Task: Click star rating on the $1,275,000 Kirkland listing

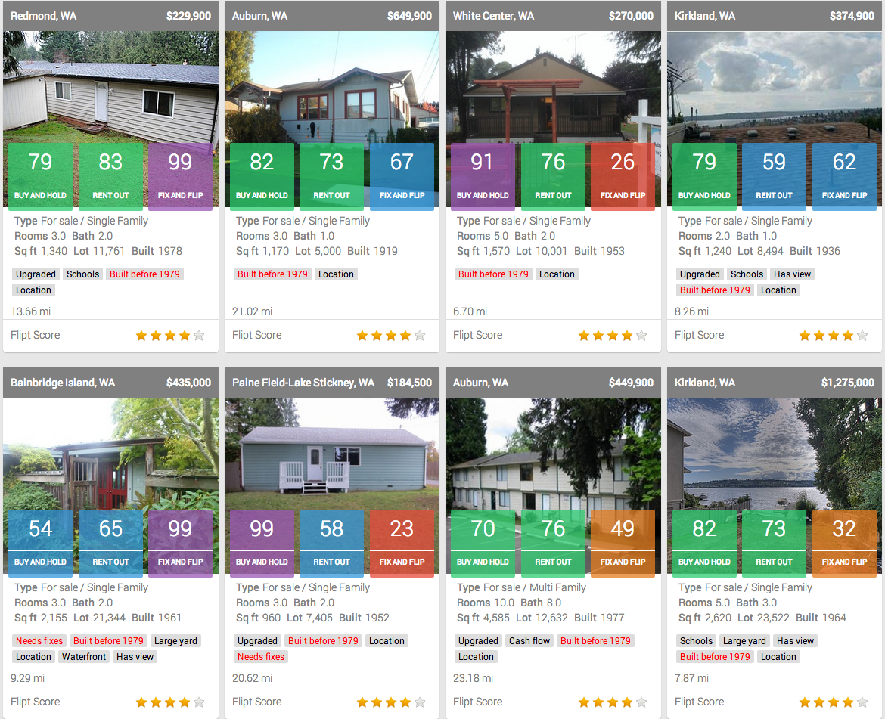Action: point(833,702)
